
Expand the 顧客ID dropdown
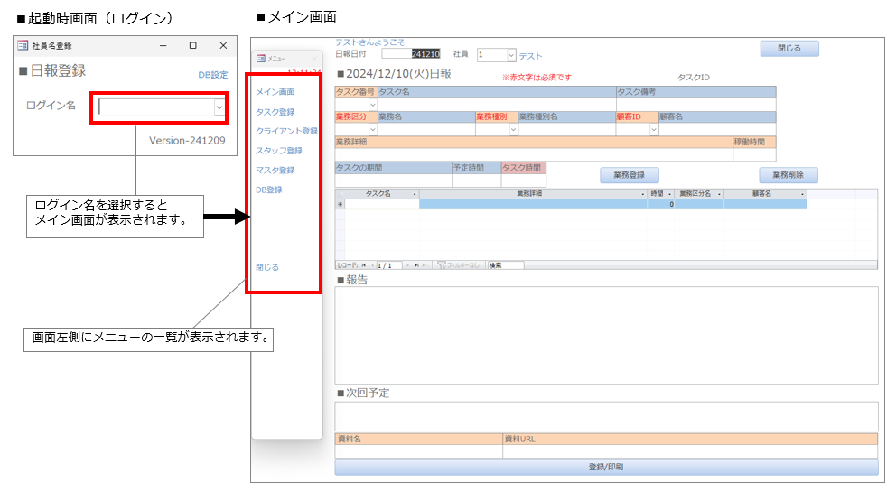654,130
